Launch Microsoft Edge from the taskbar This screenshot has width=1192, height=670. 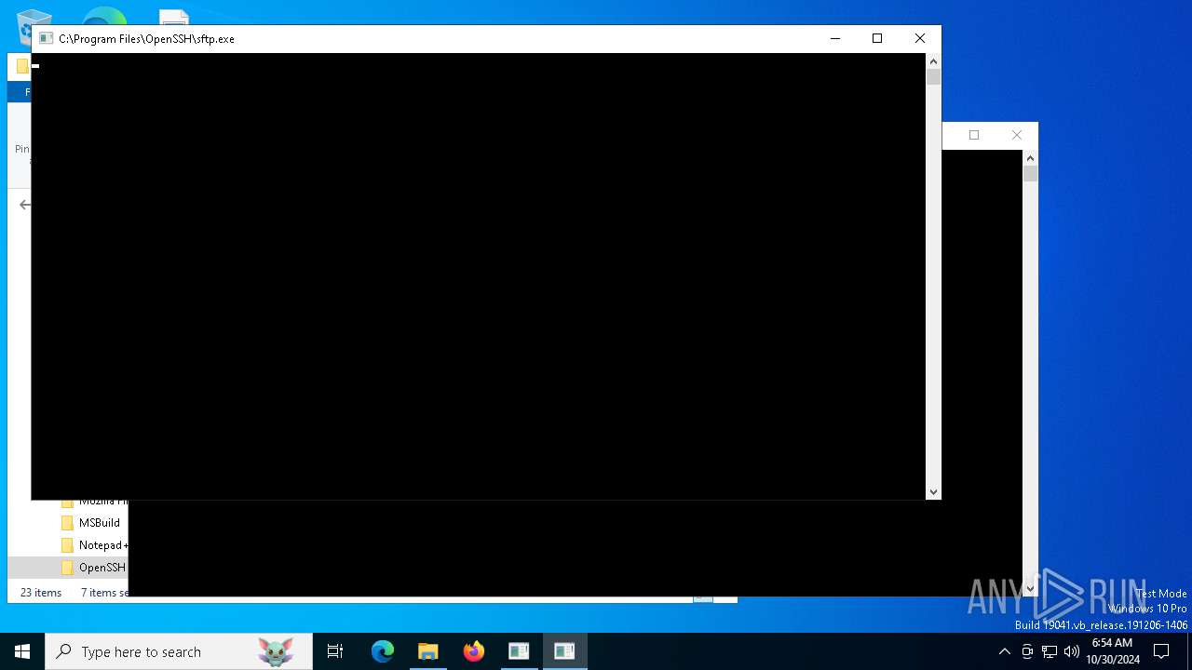coord(383,651)
